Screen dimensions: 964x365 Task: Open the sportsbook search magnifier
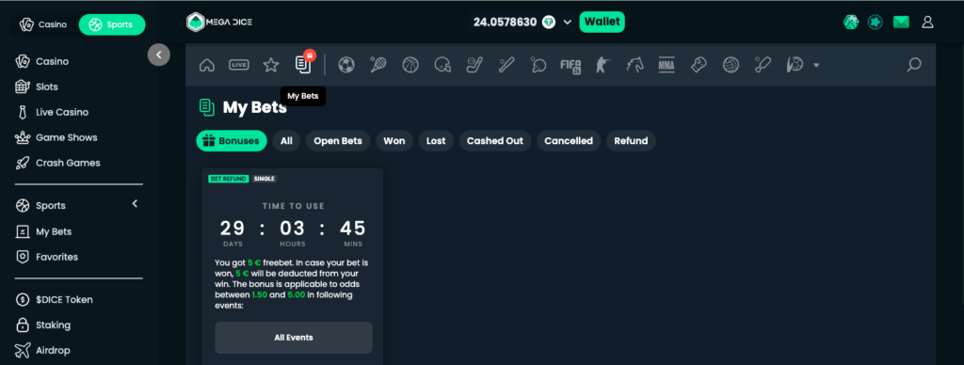pyautogui.click(x=914, y=65)
